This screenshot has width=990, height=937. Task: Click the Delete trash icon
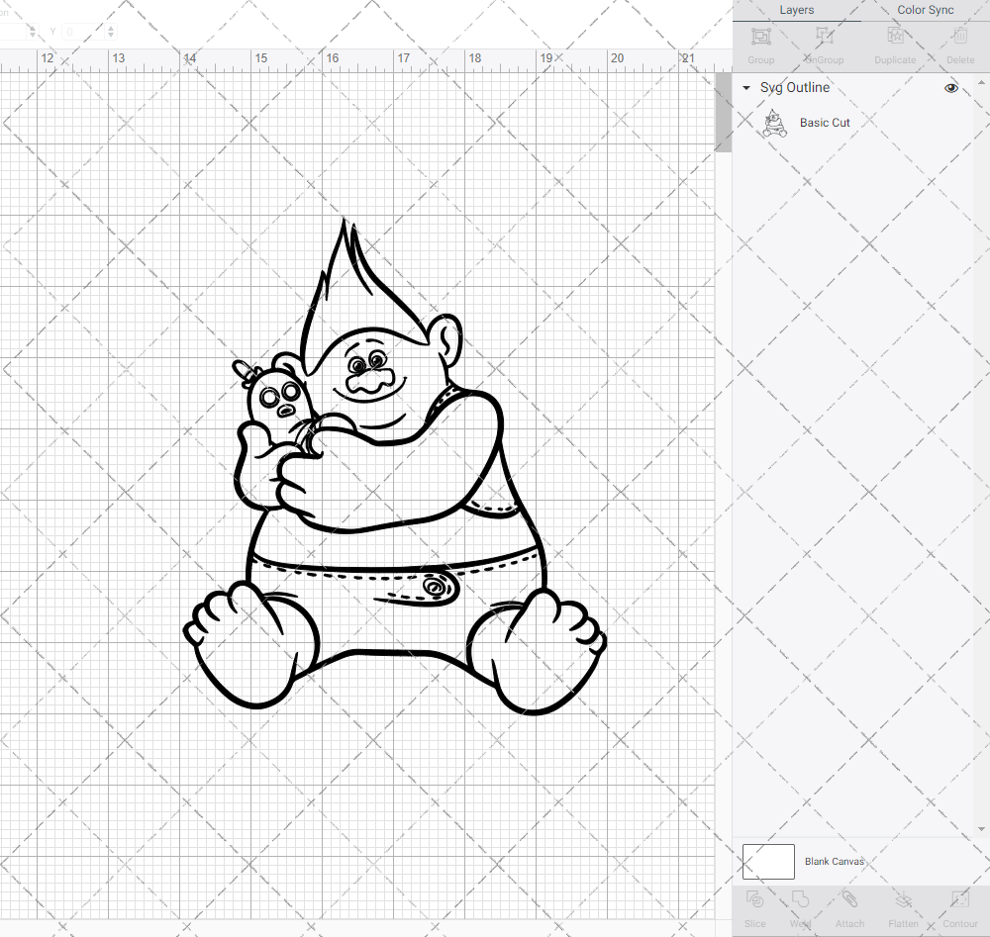[x=960, y=37]
